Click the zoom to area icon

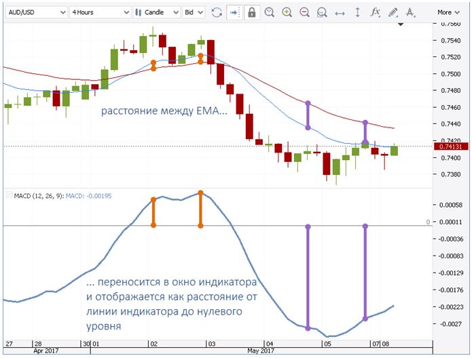point(322,12)
